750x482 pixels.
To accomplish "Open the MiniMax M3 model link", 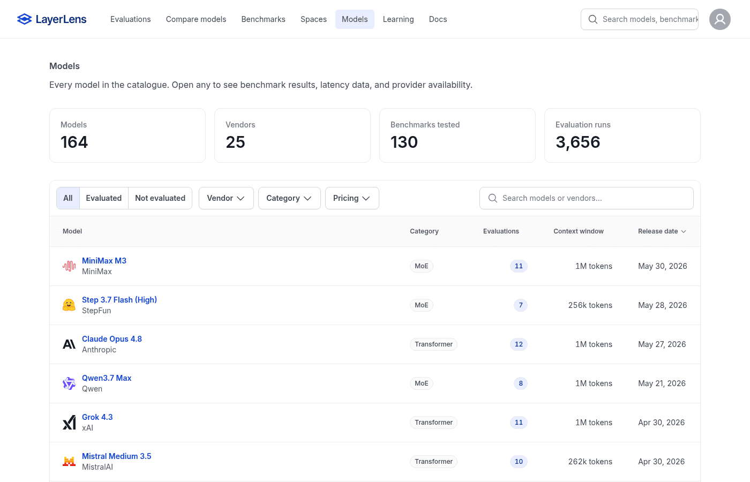I will (x=104, y=261).
